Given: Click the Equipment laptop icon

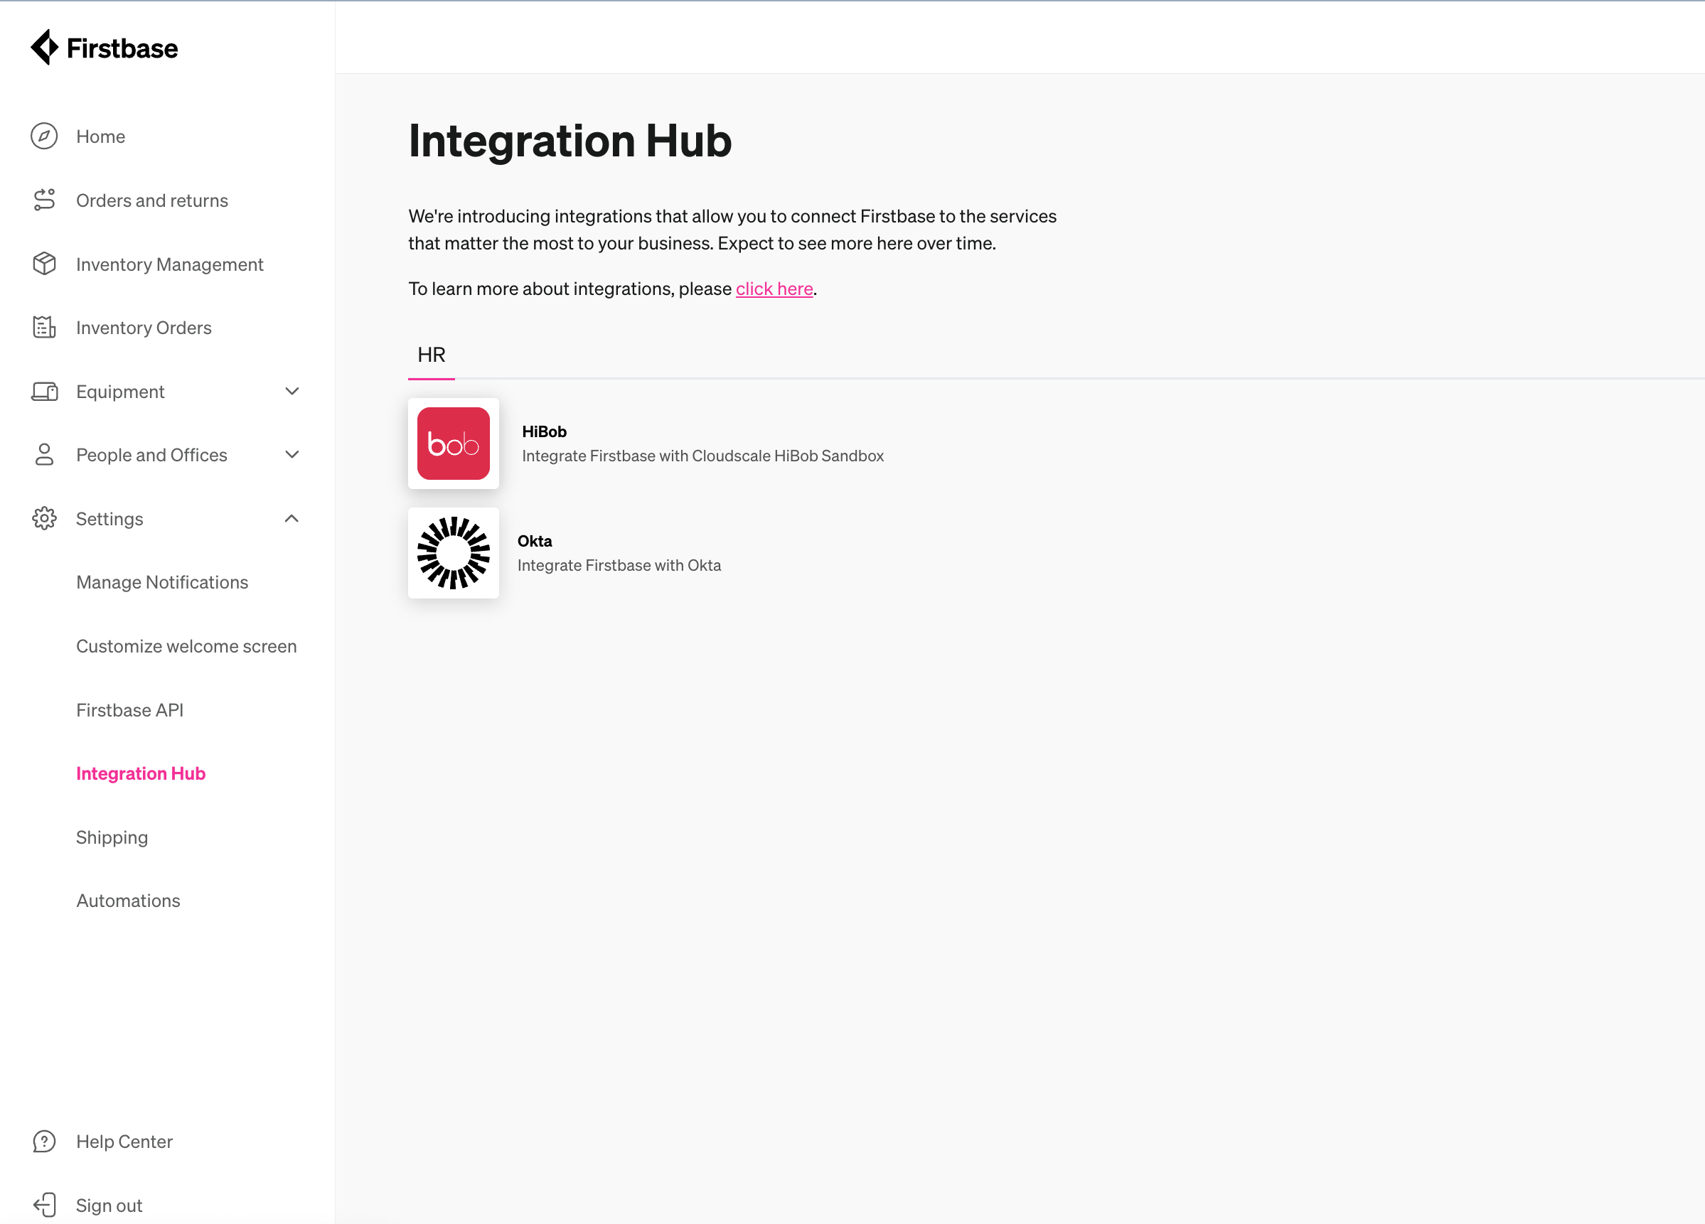Looking at the screenshot, I should point(44,392).
